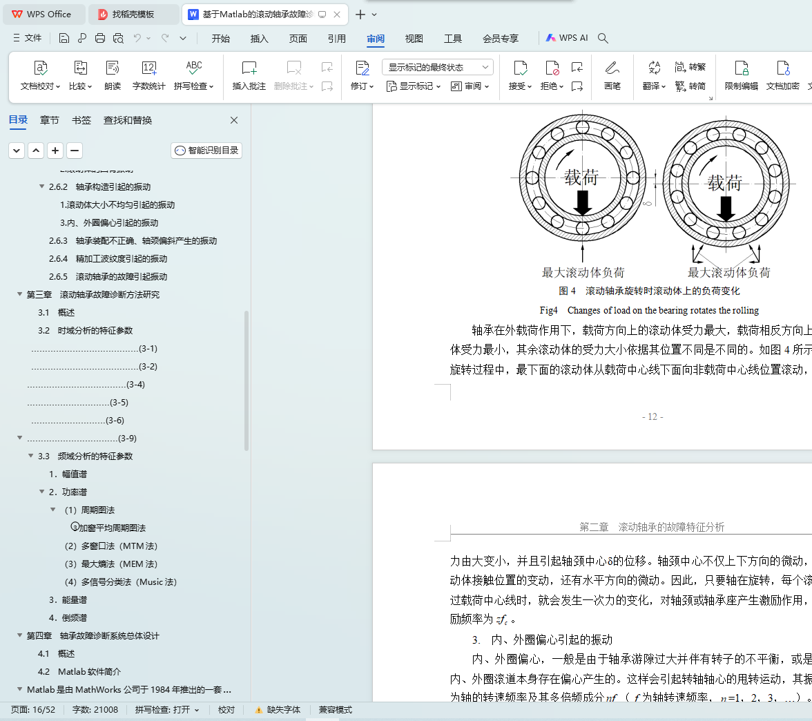Click the Save icon in quick access bar

tap(64, 38)
